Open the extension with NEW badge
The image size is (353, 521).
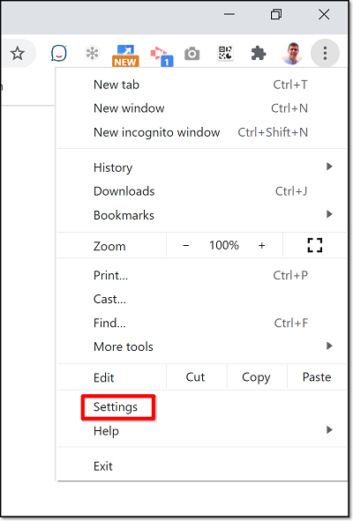[125, 56]
